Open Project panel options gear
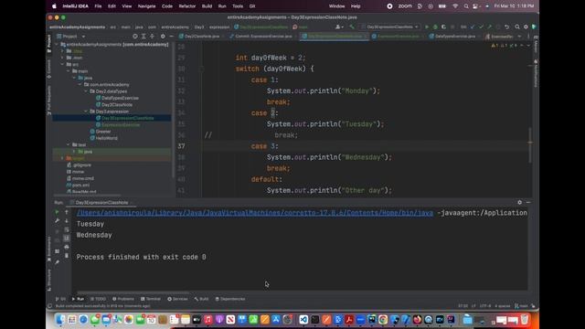This screenshot has width=585, height=329. (163, 37)
